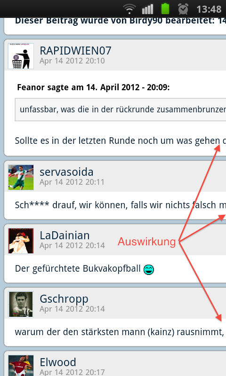Open Gschropp's post about kainz
Image resolution: width=226 pixels, height=376 pixels.
coord(120,332)
